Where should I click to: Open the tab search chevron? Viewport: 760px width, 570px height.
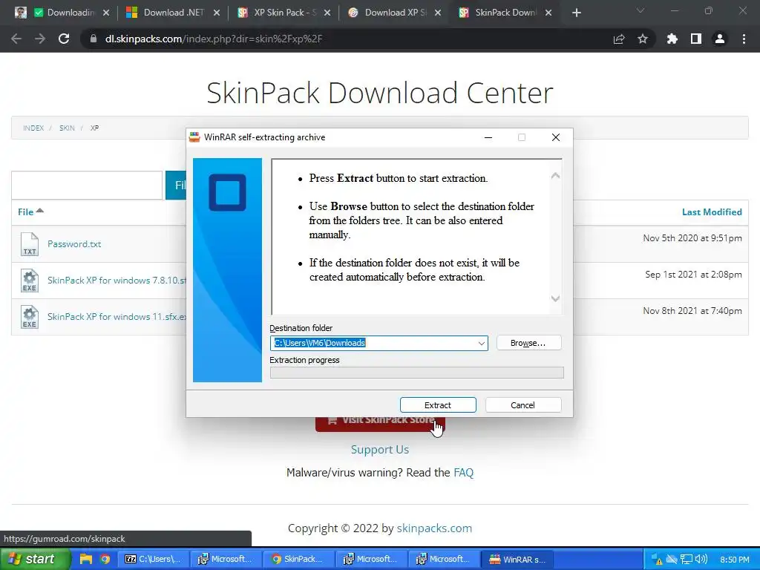(x=641, y=10)
